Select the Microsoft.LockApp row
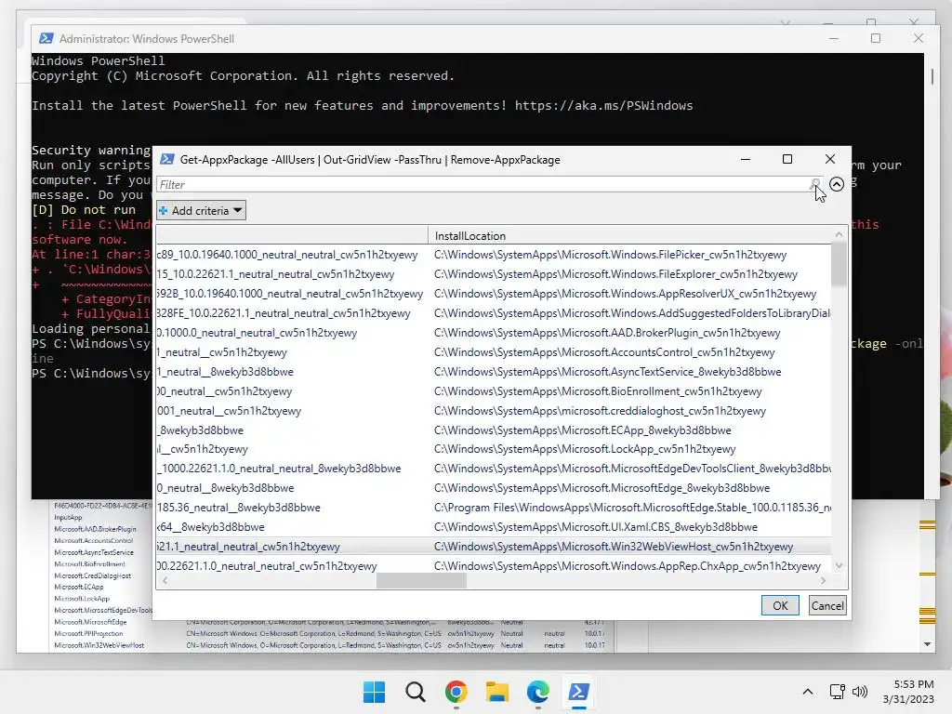The image size is (952, 714). pyautogui.click(x=493, y=449)
